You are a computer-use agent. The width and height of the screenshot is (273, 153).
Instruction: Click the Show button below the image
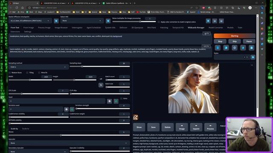pyautogui.click(x=139, y=127)
